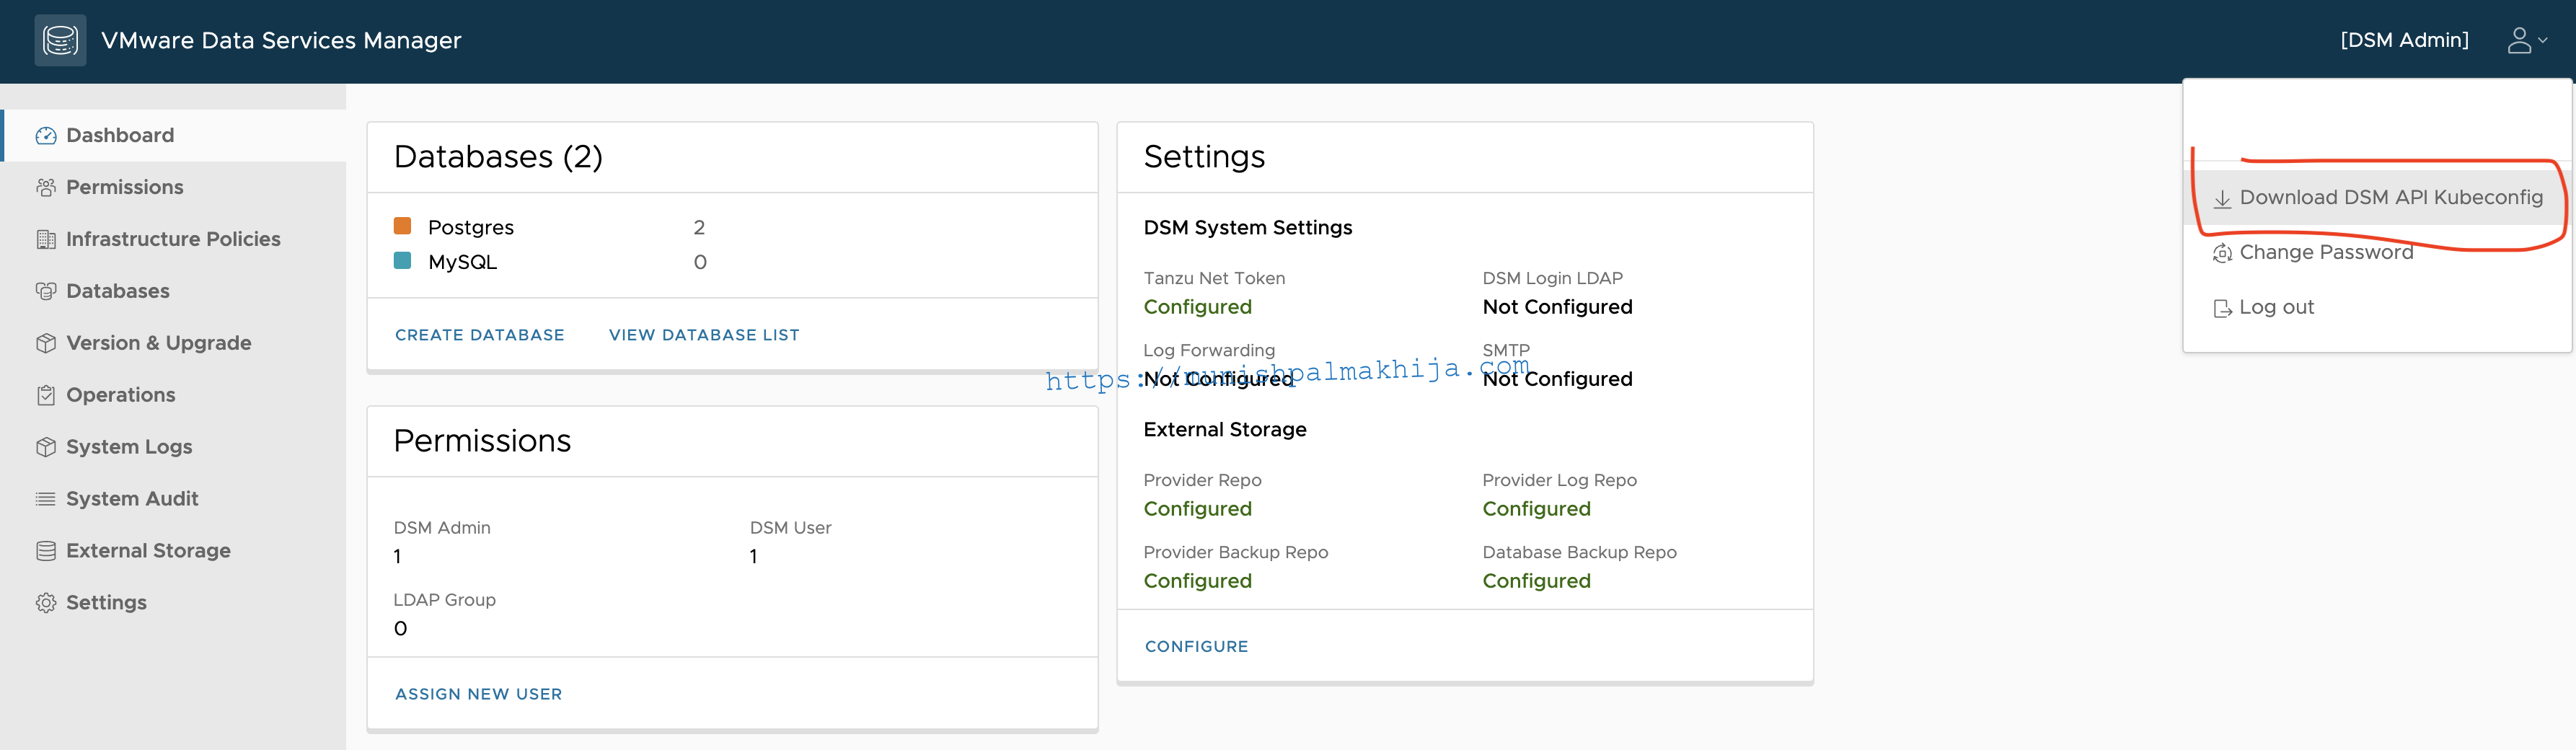Click Log Forwarding label
2576x750 pixels.
coord(1209,351)
